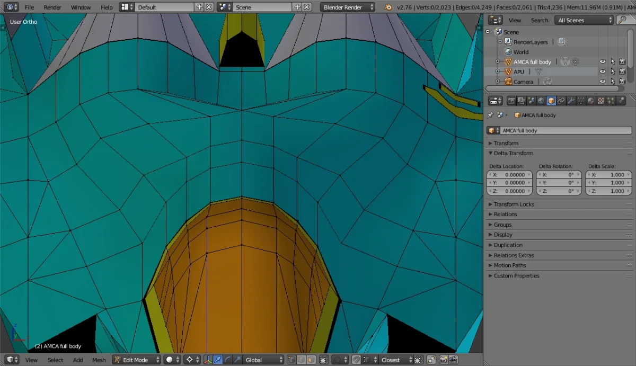Open the Modifiers wrench tab
The width and height of the screenshot is (636, 366).
(571, 101)
